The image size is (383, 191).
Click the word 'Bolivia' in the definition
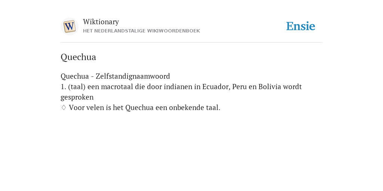pos(270,87)
